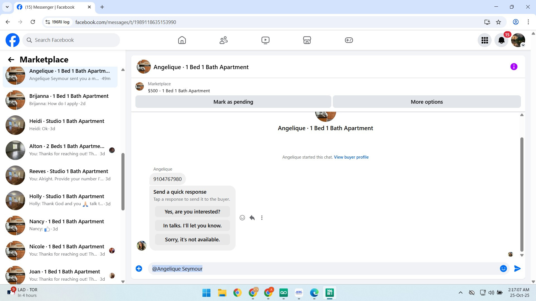Click the More options button
This screenshot has height=301, width=536.
point(427,102)
